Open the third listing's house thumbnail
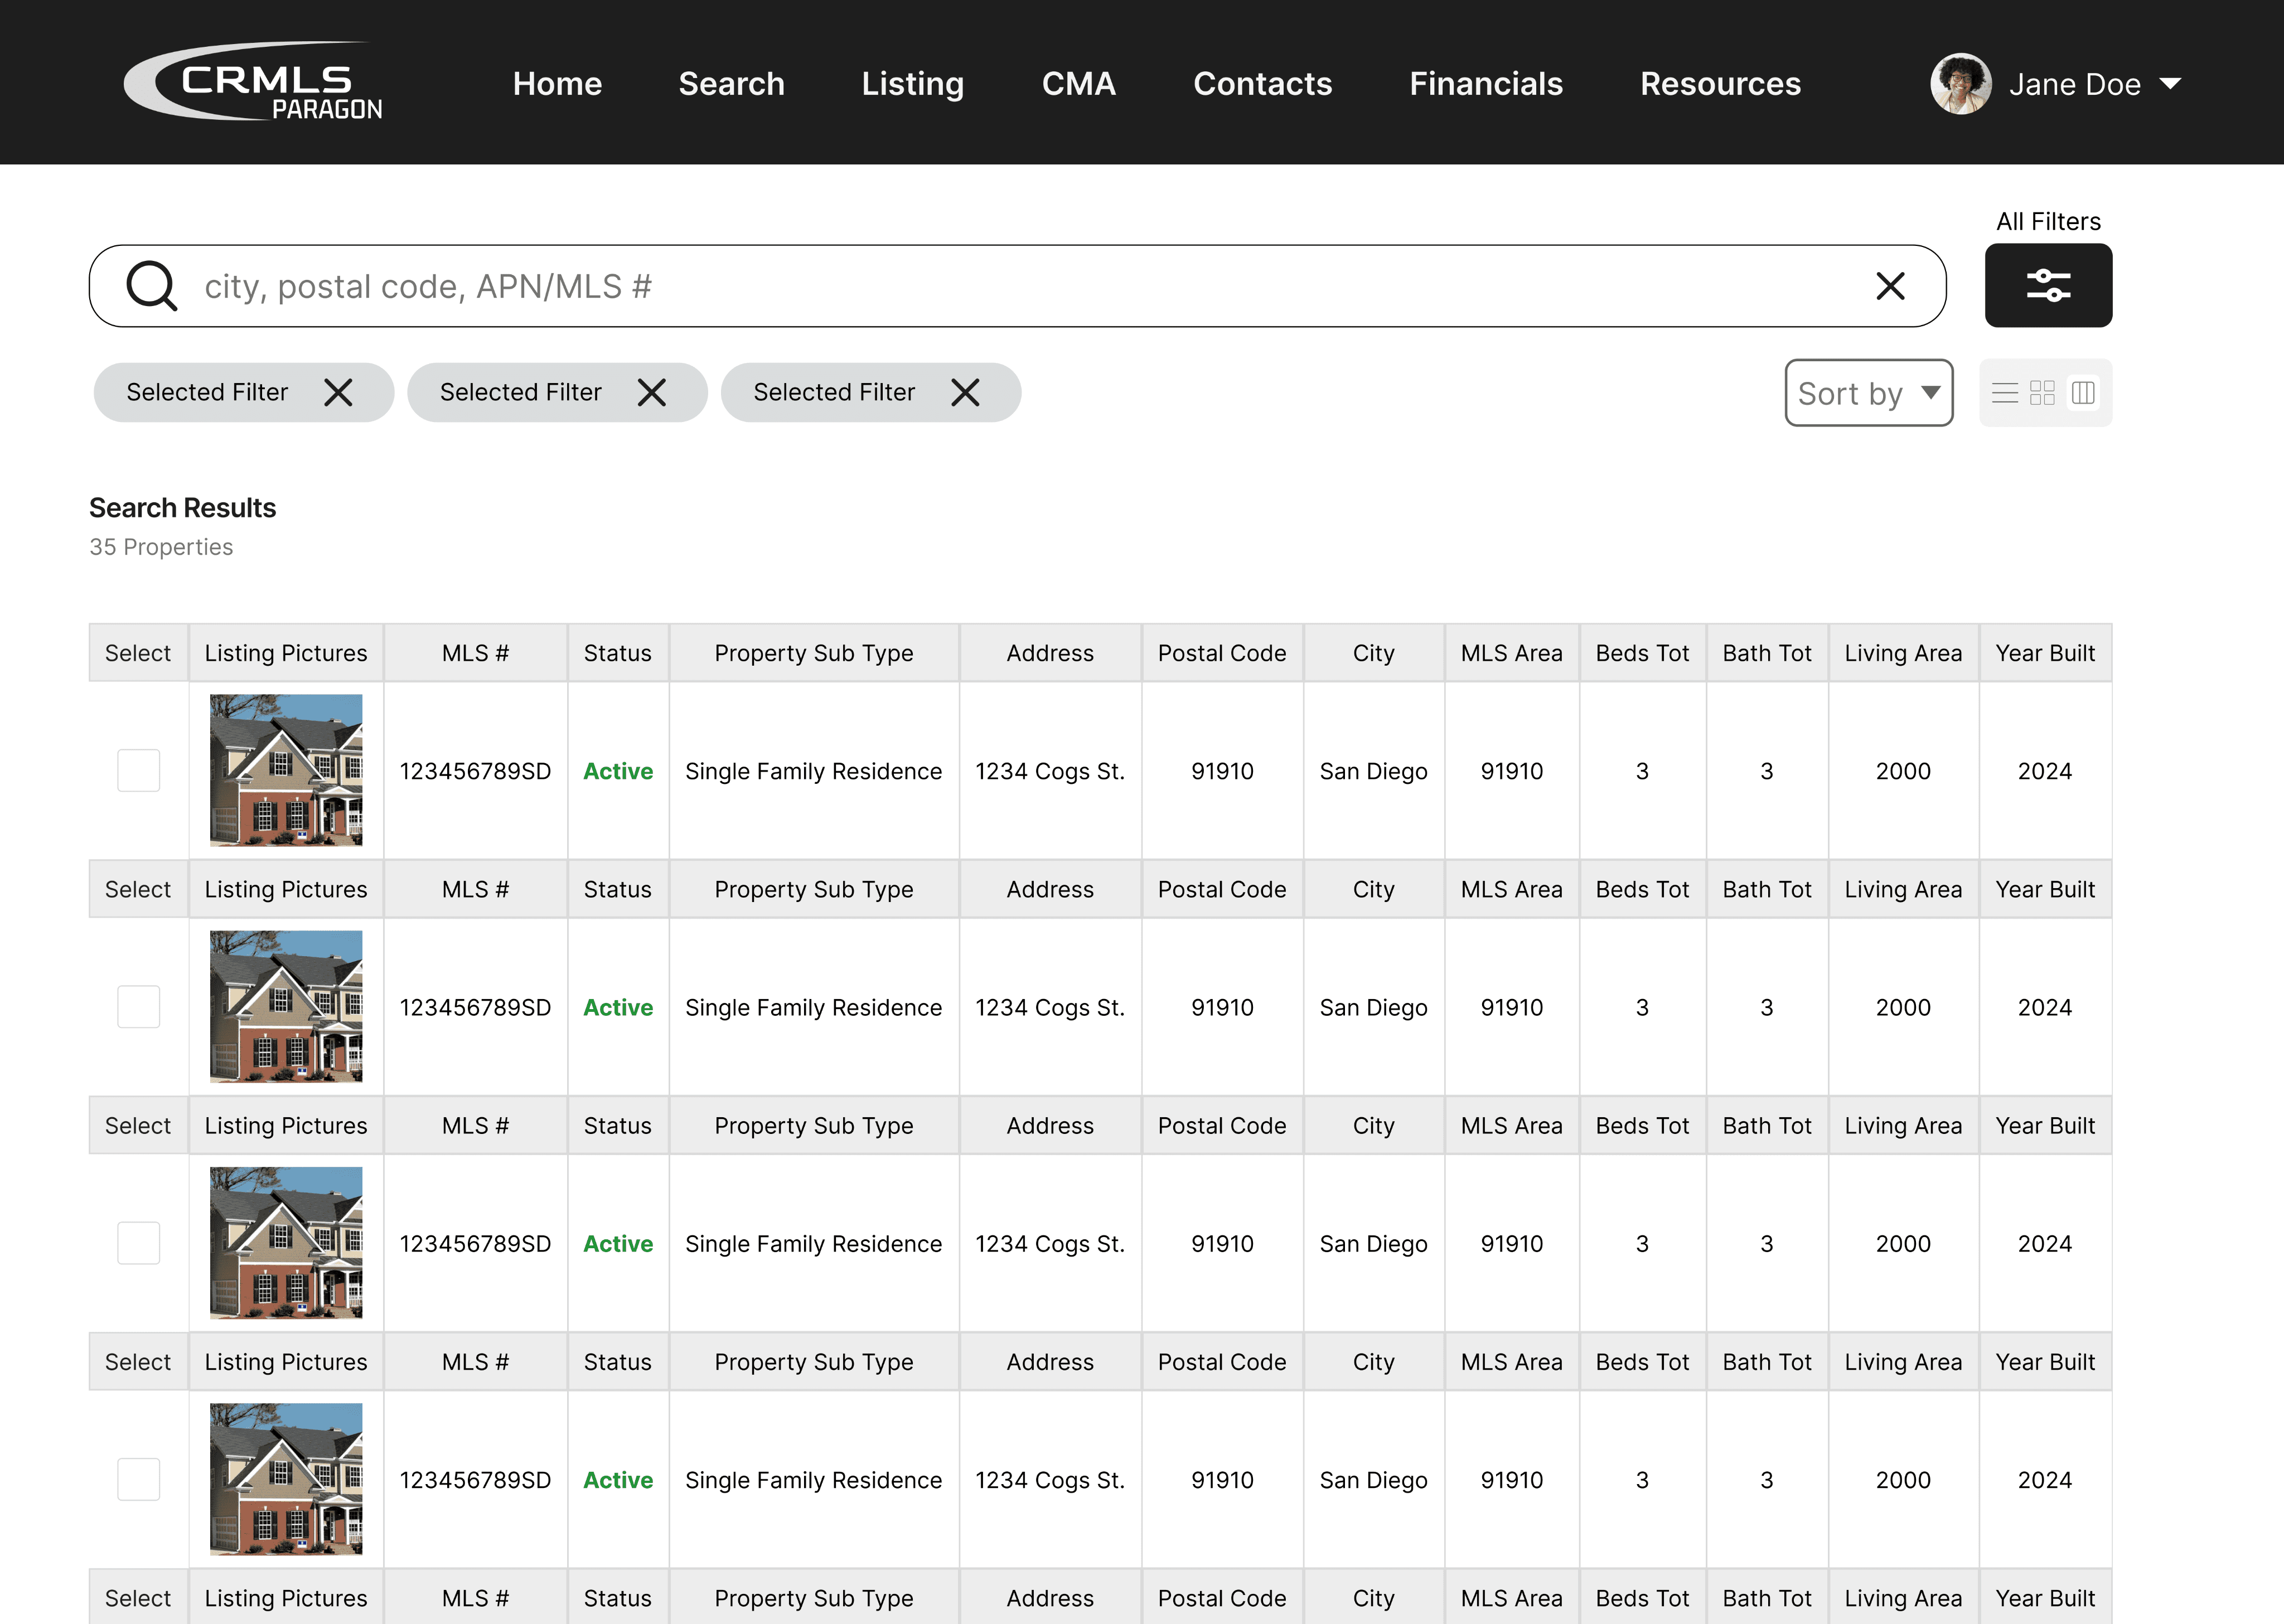Image resolution: width=2284 pixels, height=1624 pixels. coord(286,1243)
